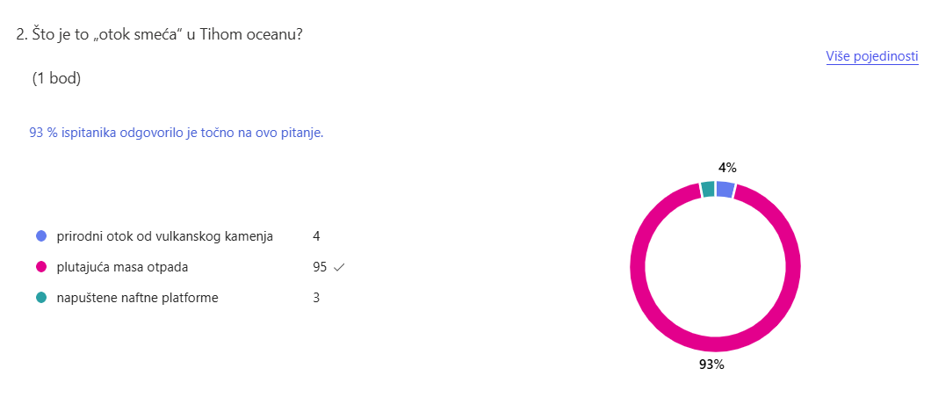Click the correct-answer checkmark next to 95
The width and height of the screenshot is (931, 412).
(x=339, y=268)
